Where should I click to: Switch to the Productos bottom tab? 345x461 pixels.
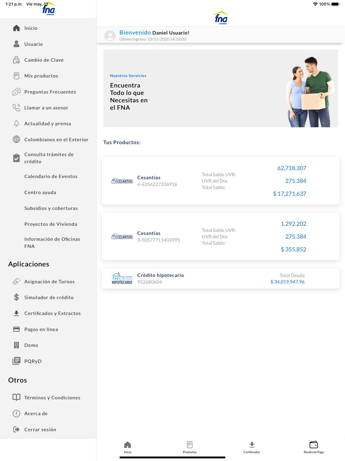click(189, 447)
